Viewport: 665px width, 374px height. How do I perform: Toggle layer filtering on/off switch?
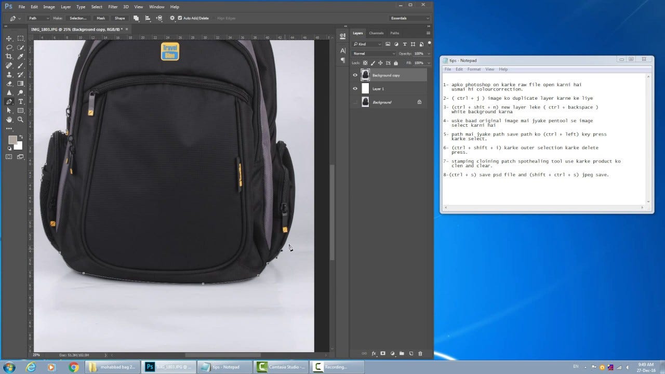(430, 43)
